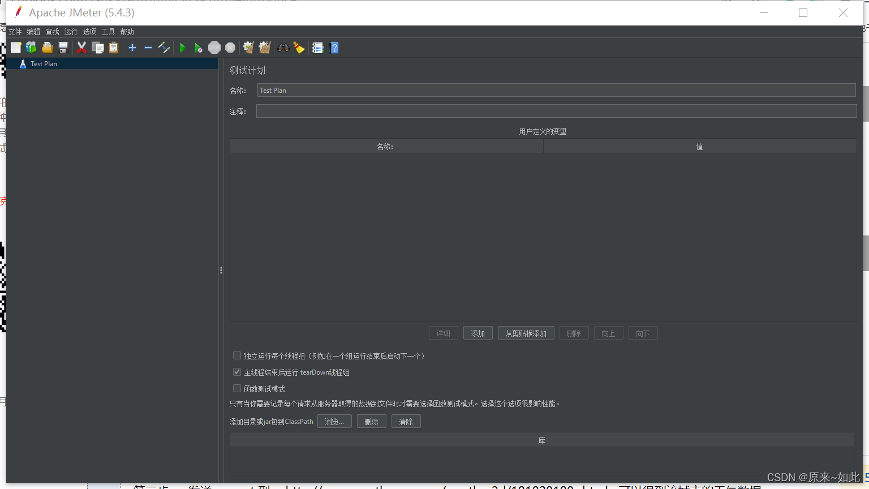
Task: Click the 注释 comment input field
Action: [556, 111]
